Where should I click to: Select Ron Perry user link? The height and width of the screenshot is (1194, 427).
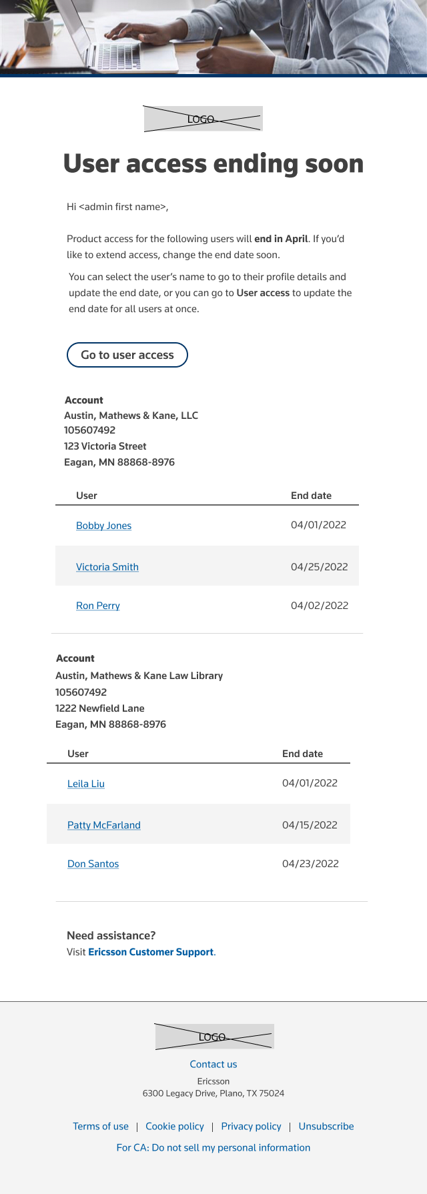98,606
